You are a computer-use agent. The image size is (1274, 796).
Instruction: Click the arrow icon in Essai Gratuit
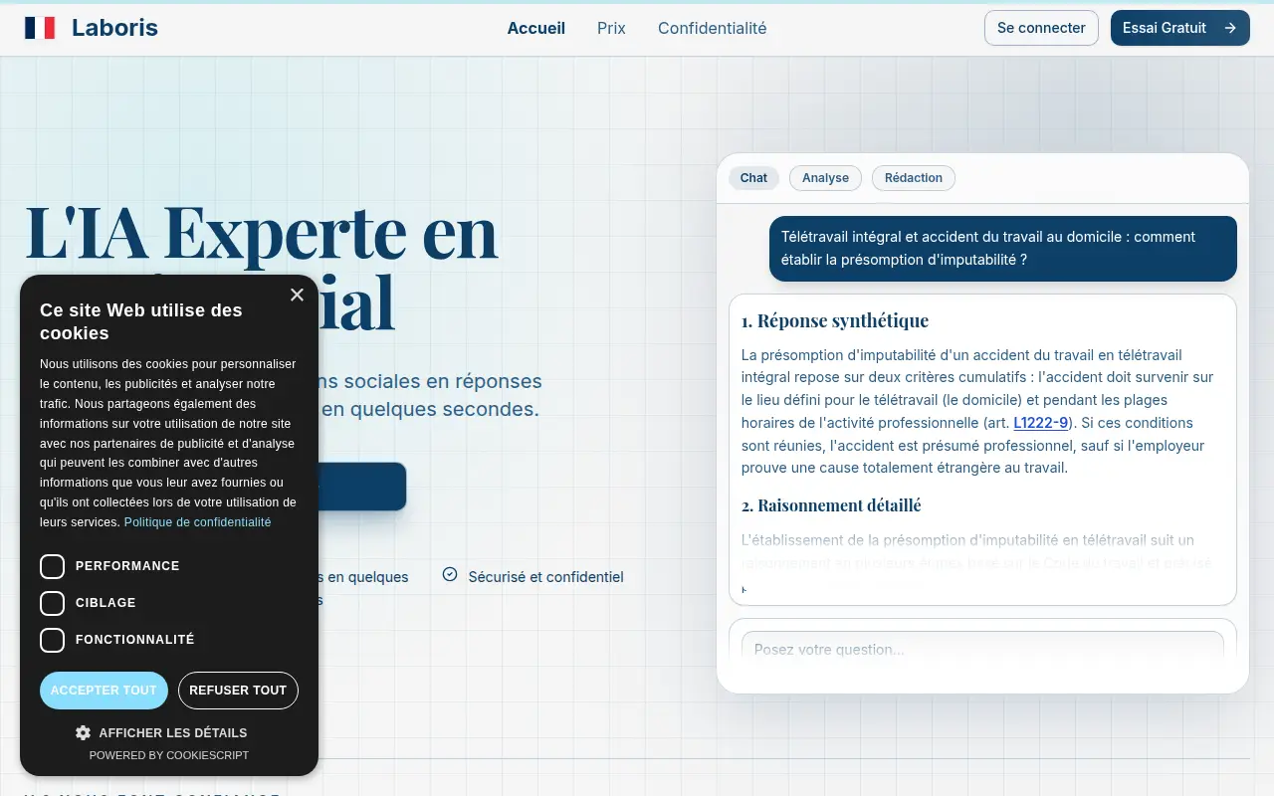click(1230, 28)
